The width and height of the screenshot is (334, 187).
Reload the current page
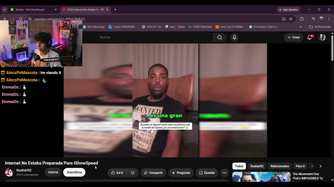pyautogui.click(x=21, y=19)
